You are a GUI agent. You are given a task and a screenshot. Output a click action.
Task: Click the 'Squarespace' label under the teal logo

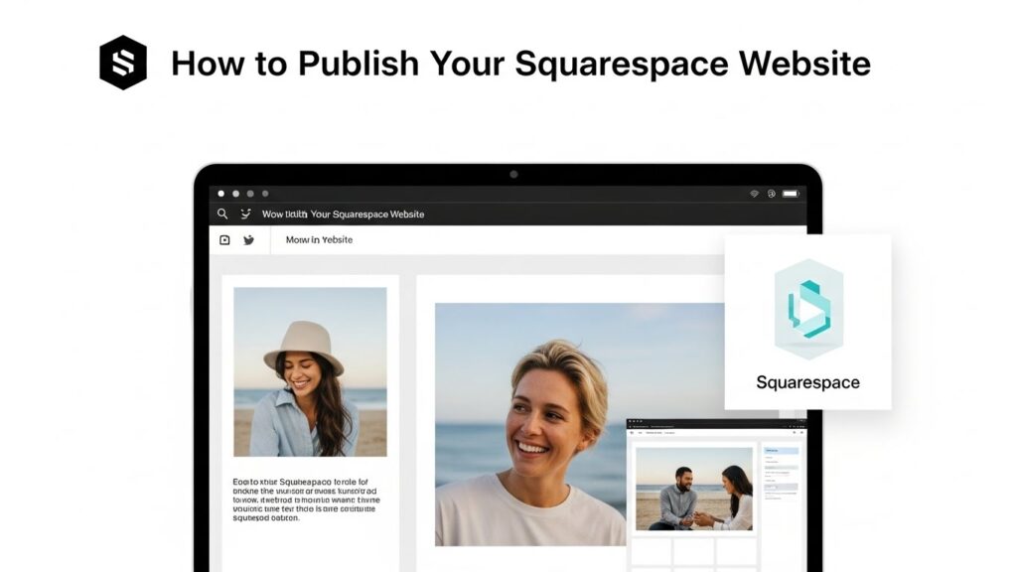pos(807,382)
